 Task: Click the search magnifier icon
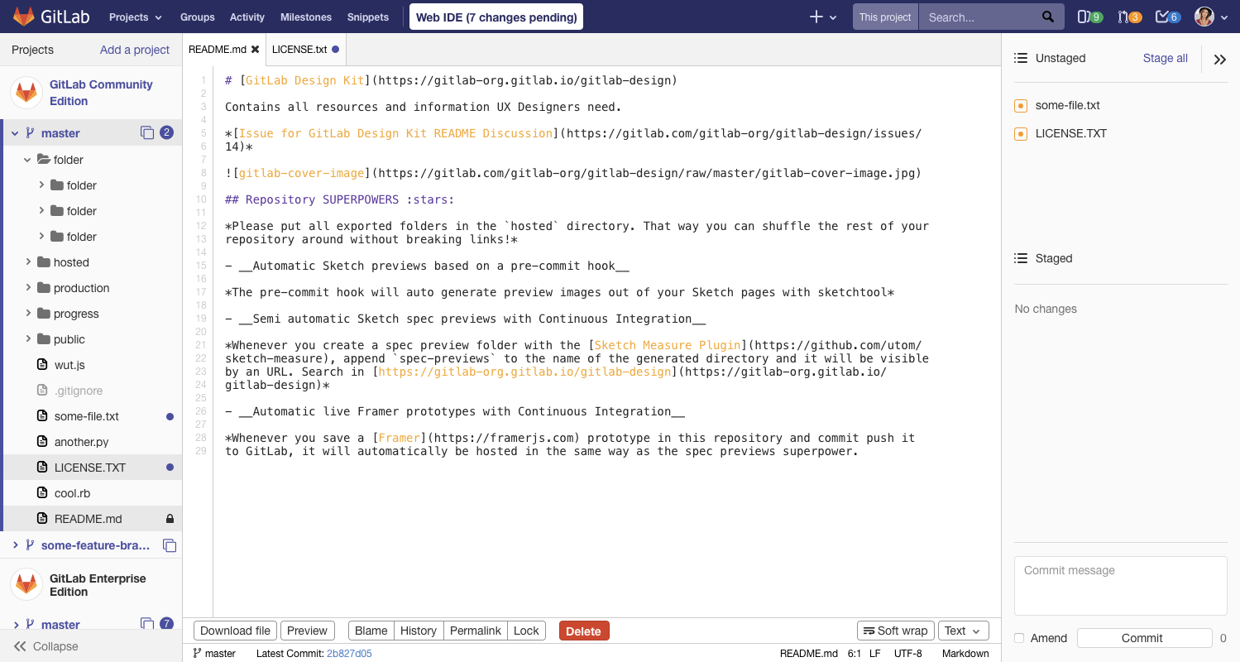1046,16
